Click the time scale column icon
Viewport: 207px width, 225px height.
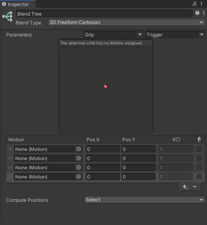(x=176, y=139)
